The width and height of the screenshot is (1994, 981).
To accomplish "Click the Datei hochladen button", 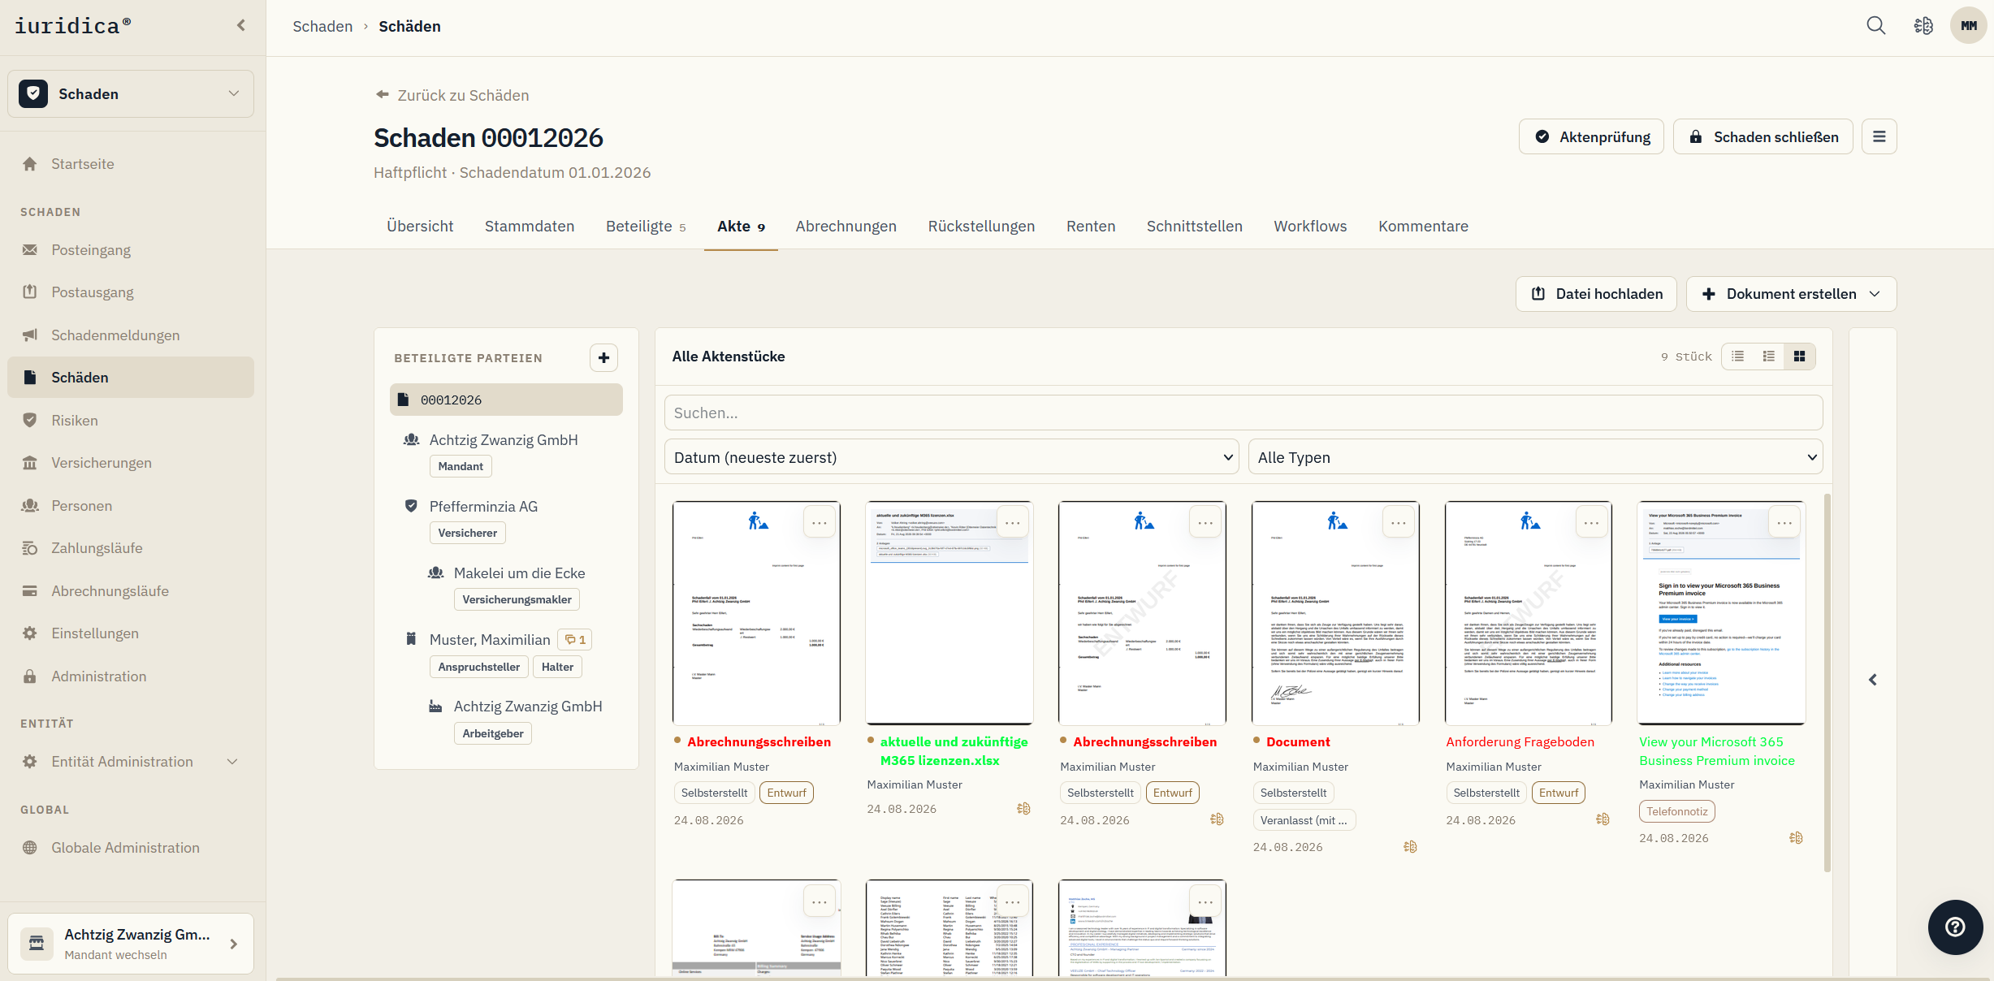I will pos(1596,294).
